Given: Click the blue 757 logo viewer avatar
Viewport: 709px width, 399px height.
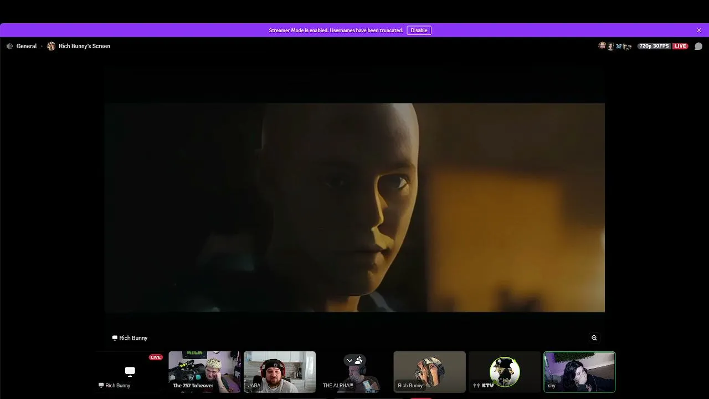Looking at the screenshot, I should pyautogui.click(x=619, y=46).
